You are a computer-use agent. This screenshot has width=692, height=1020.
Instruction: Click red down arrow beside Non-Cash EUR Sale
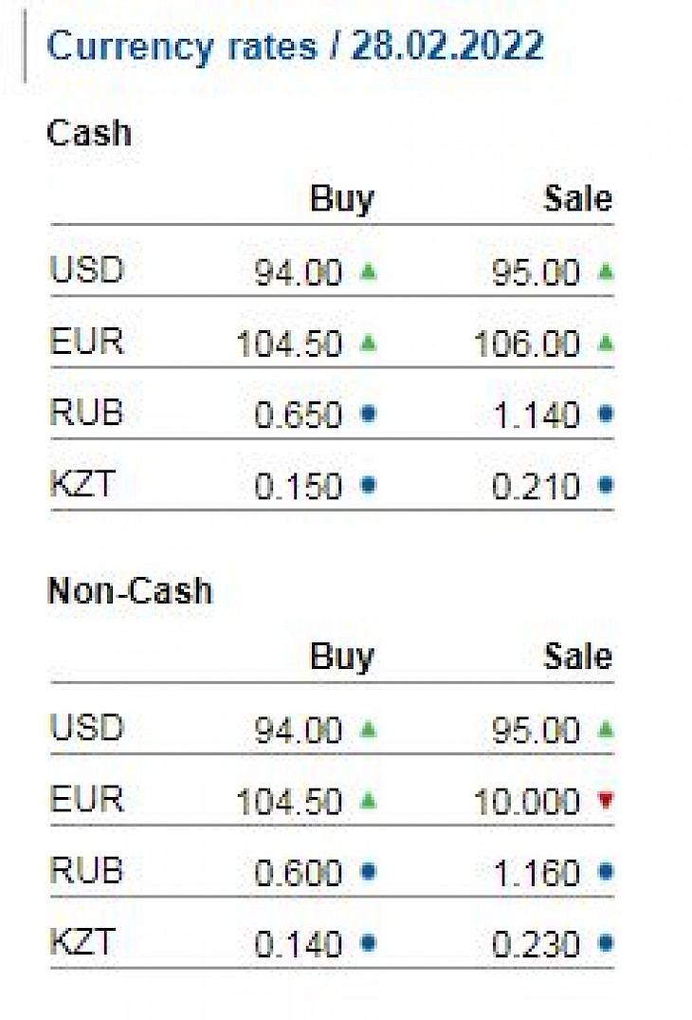606,800
